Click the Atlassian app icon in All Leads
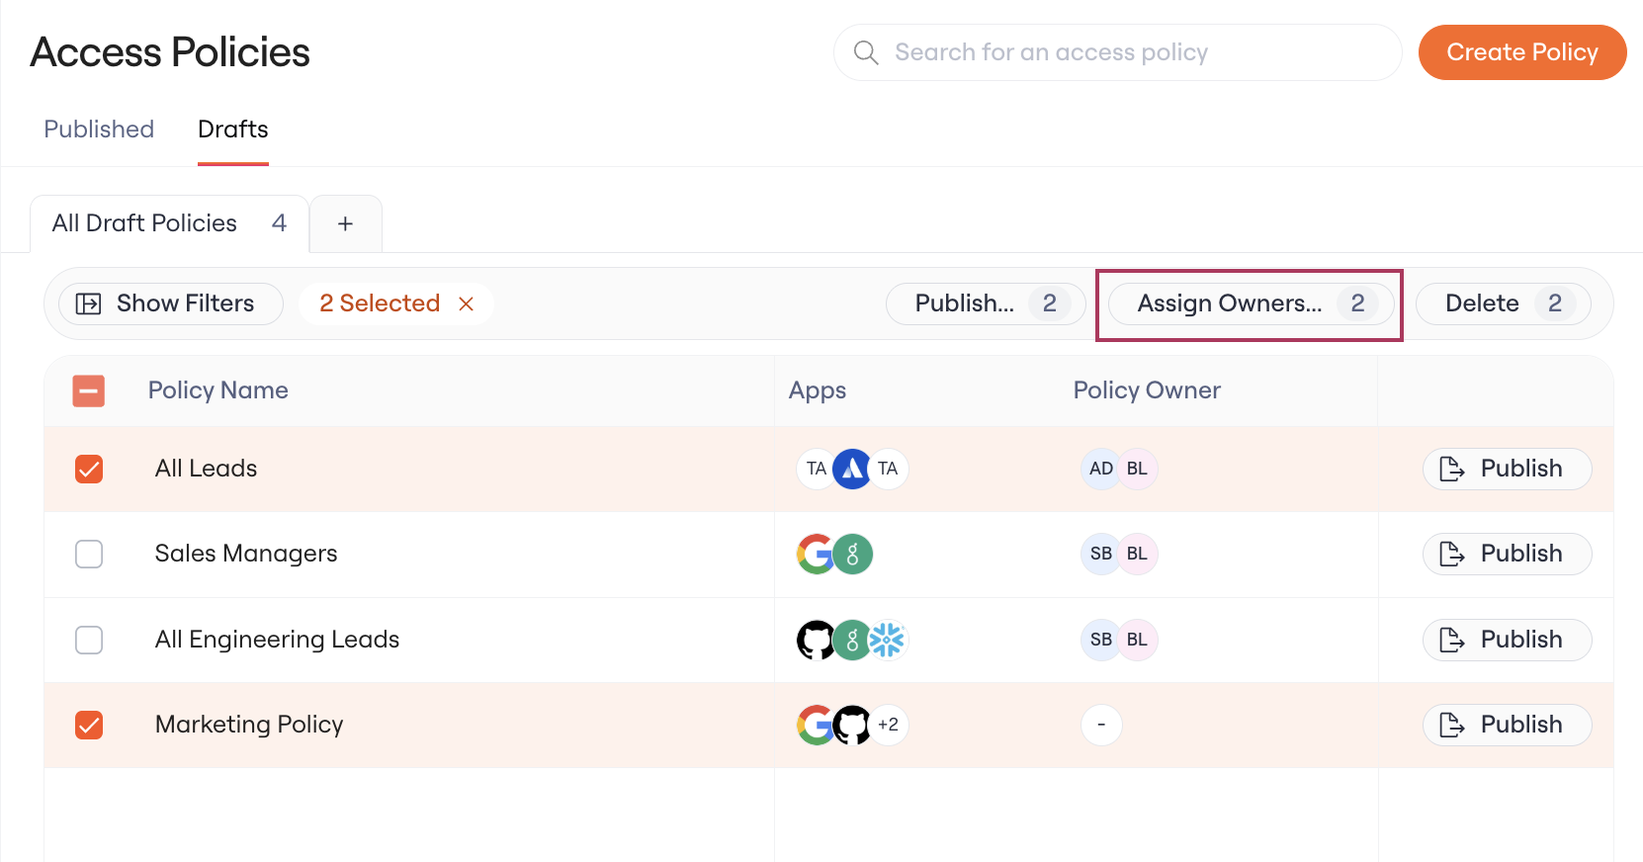 tap(852, 469)
